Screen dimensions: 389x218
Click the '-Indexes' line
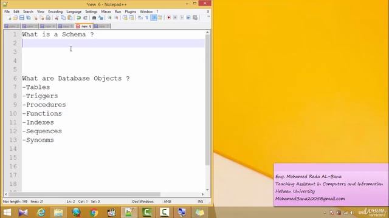(38, 122)
